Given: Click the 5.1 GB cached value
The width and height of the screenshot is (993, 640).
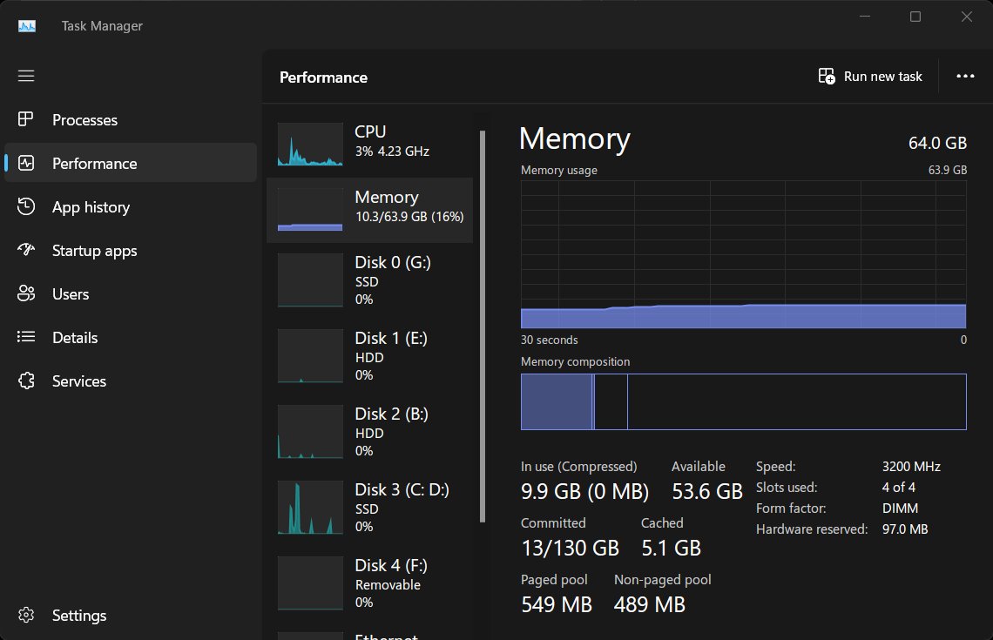Looking at the screenshot, I should point(672,549).
